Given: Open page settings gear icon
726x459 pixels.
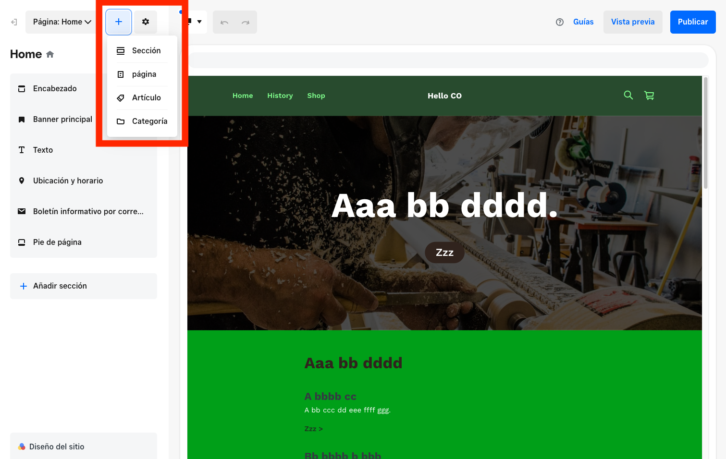Looking at the screenshot, I should click(x=146, y=22).
